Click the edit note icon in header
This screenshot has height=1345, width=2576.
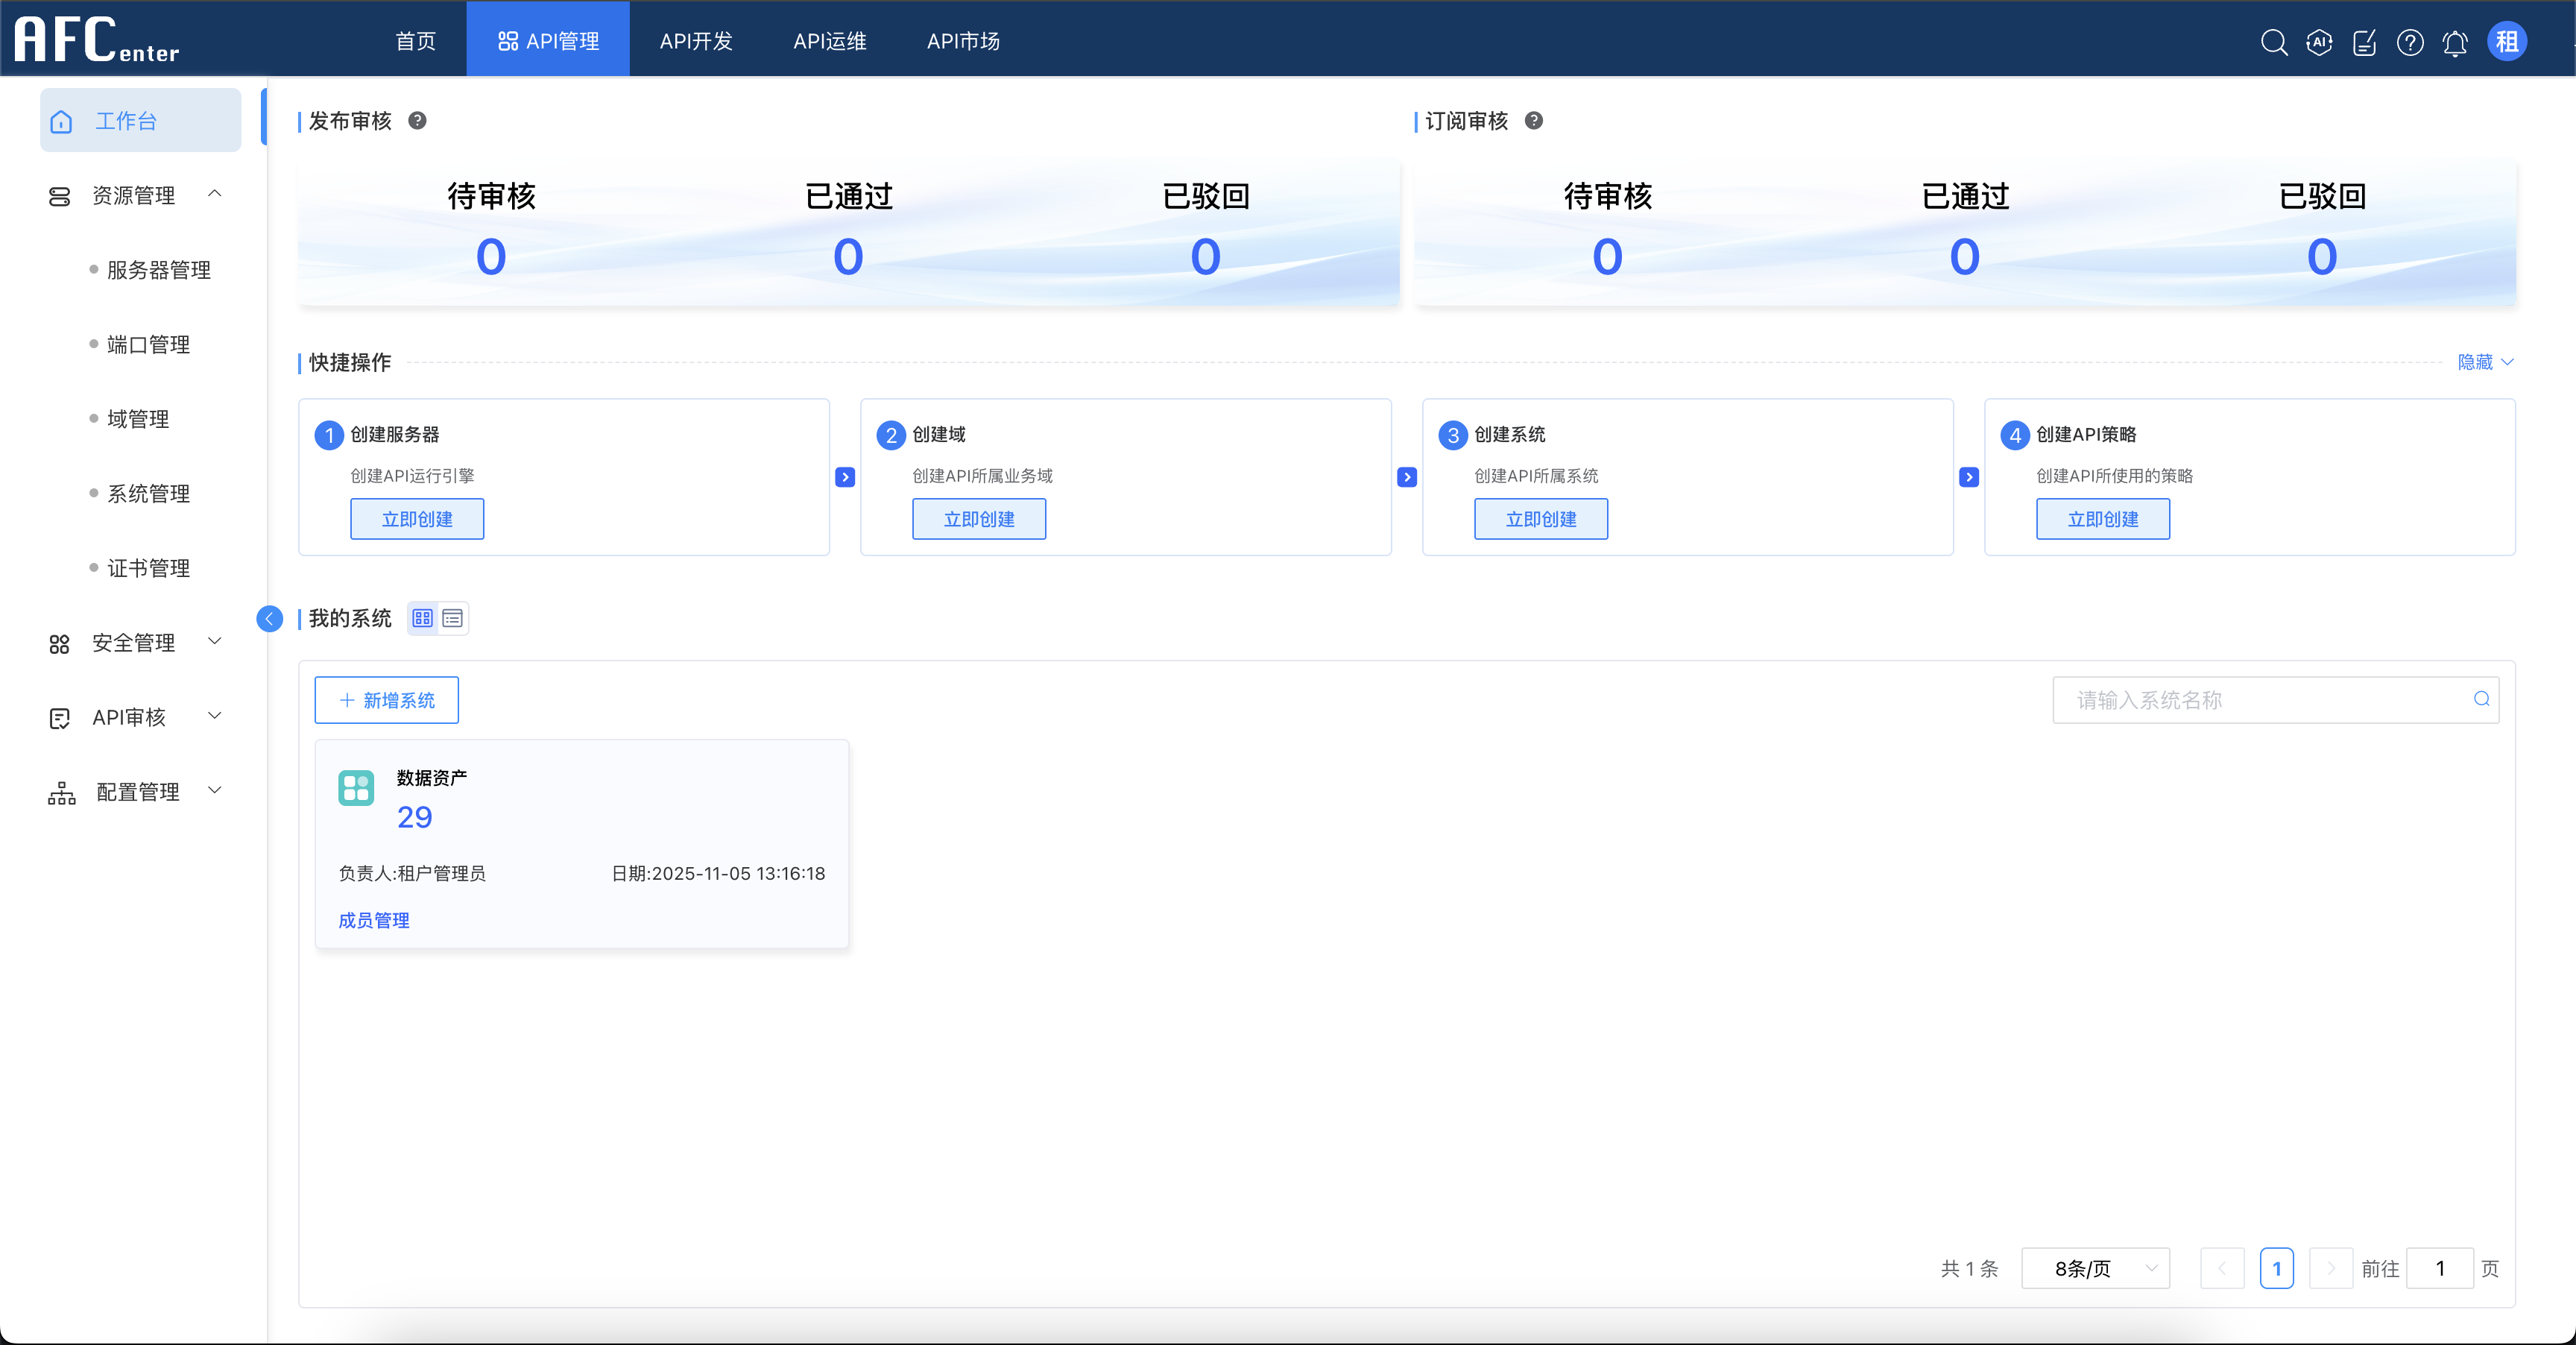pyautogui.click(x=2364, y=42)
